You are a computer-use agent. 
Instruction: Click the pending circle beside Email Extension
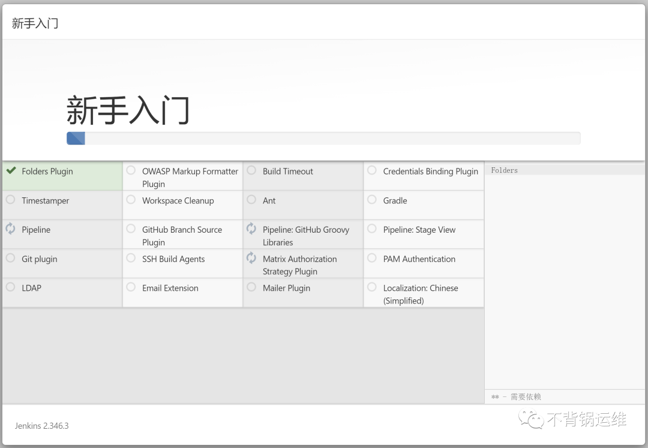click(x=131, y=287)
